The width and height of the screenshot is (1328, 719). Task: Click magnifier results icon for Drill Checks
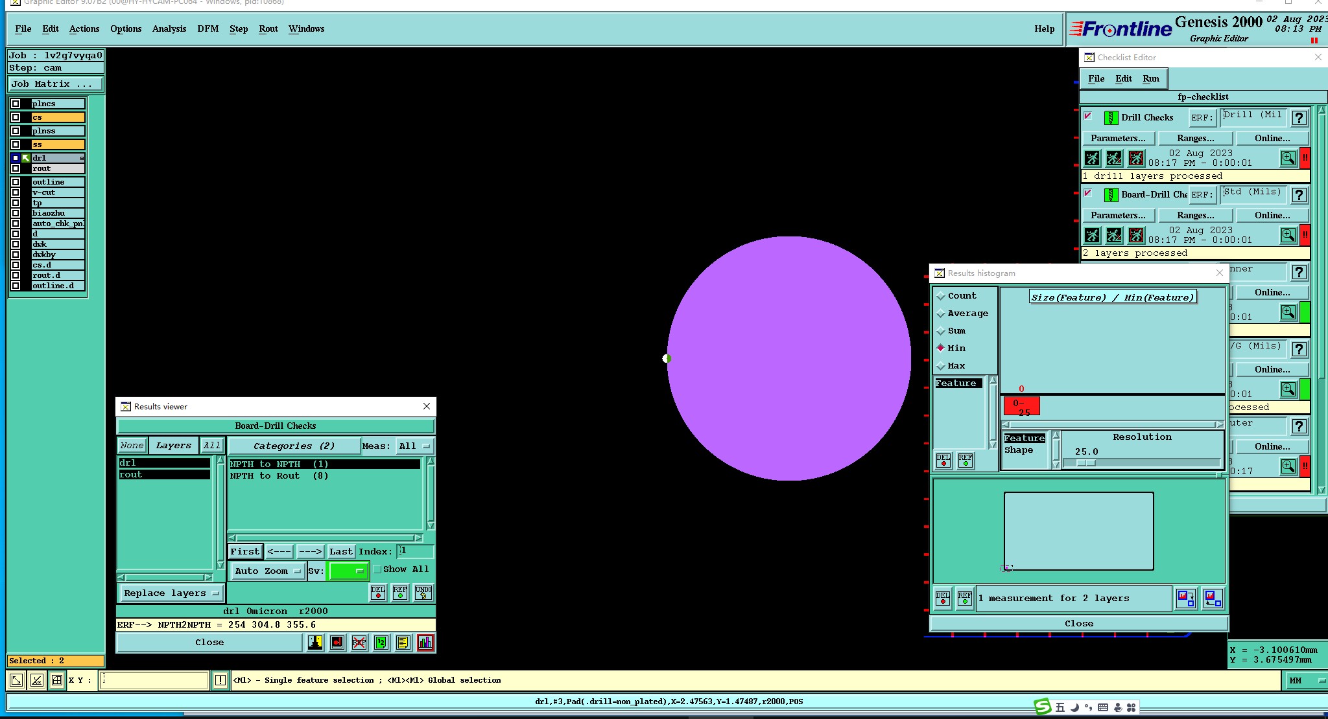(1288, 158)
